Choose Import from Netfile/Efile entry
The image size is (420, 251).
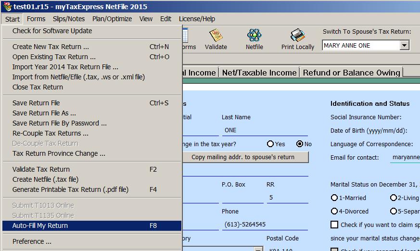coord(92,77)
